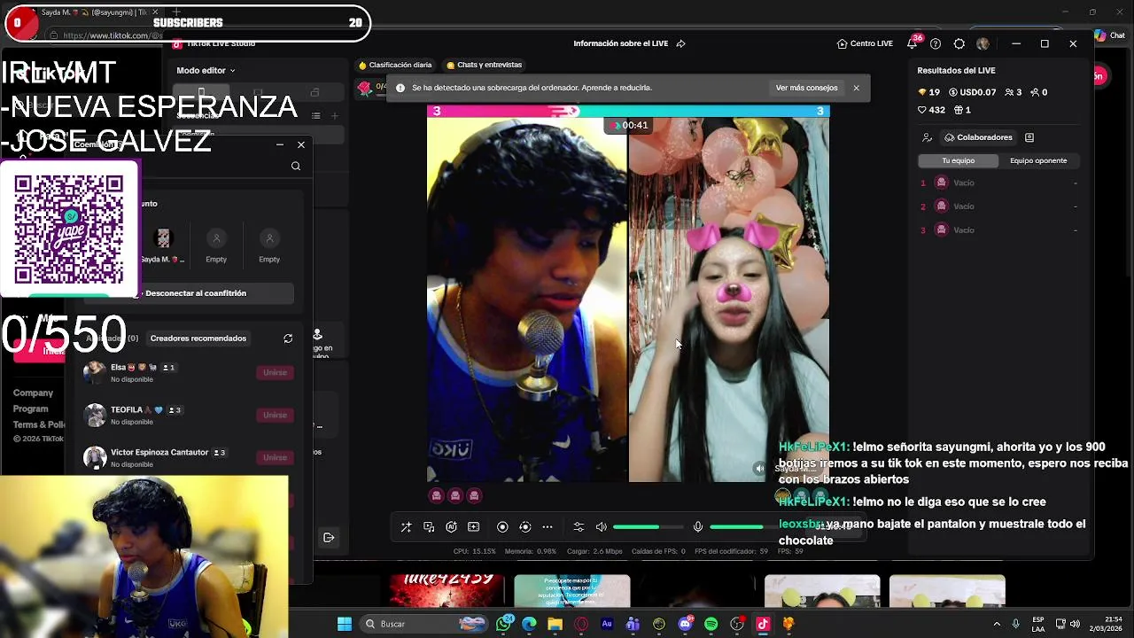
Task: Open the audio mixer settings
Action: pyautogui.click(x=579, y=527)
